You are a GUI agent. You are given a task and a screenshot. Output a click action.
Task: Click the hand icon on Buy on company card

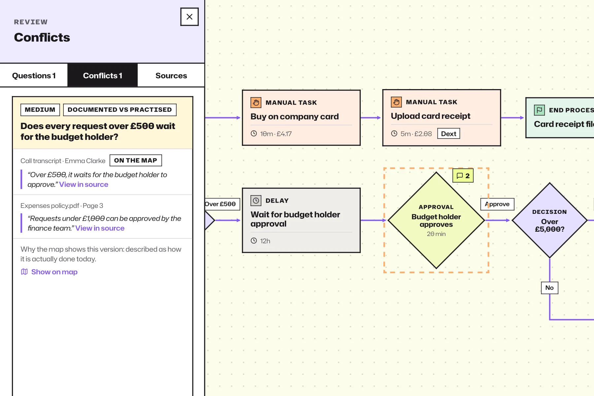pyautogui.click(x=256, y=103)
